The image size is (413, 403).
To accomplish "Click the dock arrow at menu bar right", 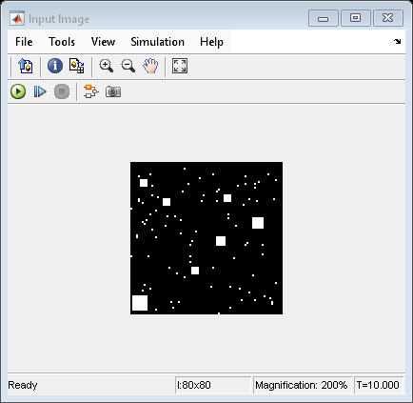I will [x=397, y=41].
